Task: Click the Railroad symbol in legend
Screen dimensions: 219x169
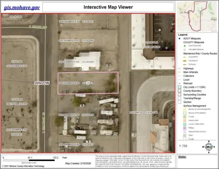Action: click(180, 84)
